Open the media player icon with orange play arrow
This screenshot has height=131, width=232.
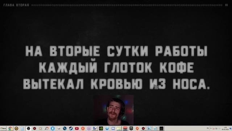pyautogui.click(x=40, y=128)
